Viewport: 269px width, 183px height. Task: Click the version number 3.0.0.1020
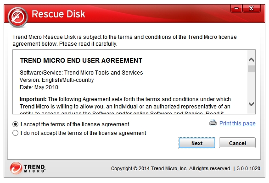(248, 168)
